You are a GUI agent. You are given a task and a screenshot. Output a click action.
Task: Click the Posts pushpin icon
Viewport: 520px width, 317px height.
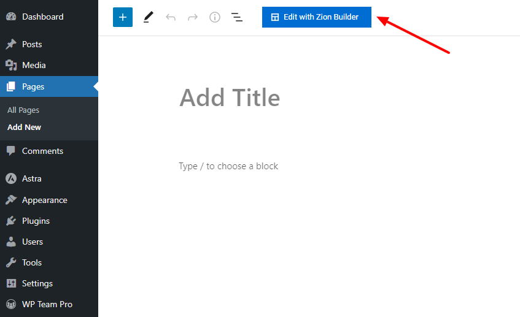tap(11, 44)
